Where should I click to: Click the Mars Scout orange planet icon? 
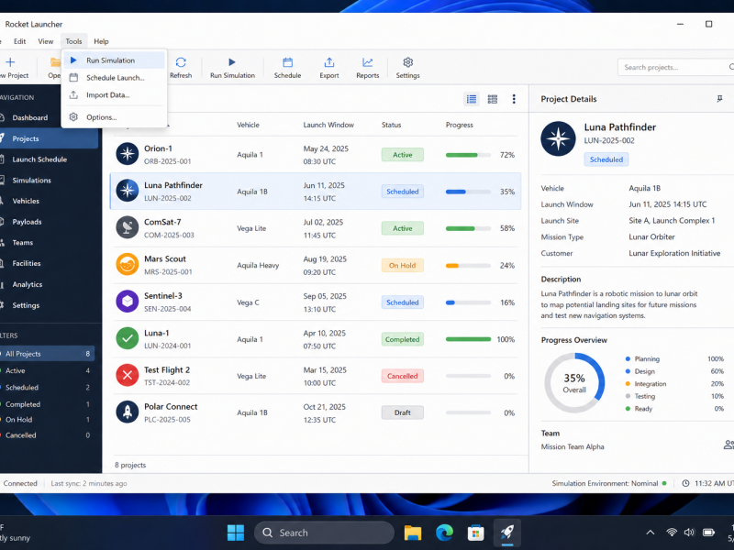click(128, 265)
